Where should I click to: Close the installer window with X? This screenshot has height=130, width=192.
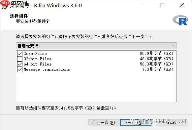182,5
